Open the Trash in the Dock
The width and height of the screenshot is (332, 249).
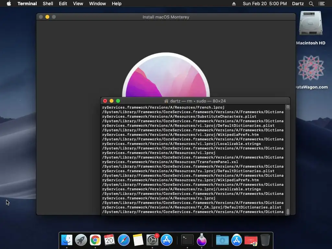pyautogui.click(x=265, y=240)
